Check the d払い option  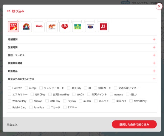click(x=128, y=94)
